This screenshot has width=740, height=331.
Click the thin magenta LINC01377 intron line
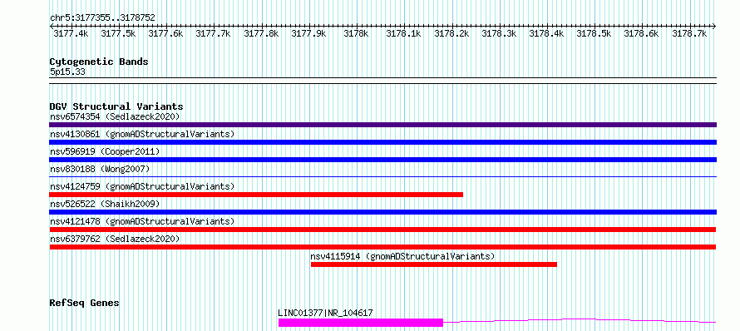580,321
